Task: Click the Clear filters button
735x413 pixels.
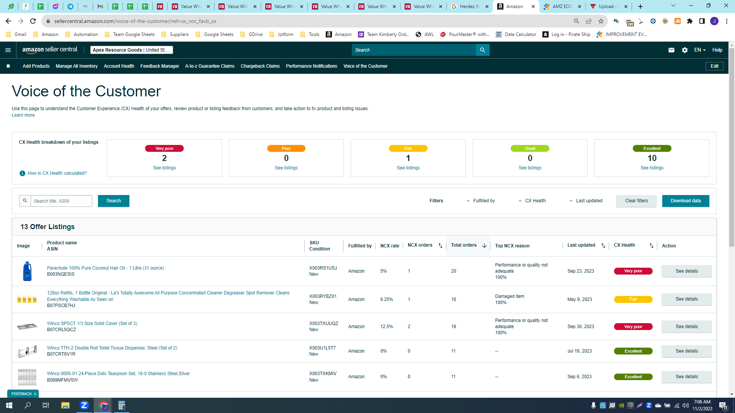Action: 636,201
